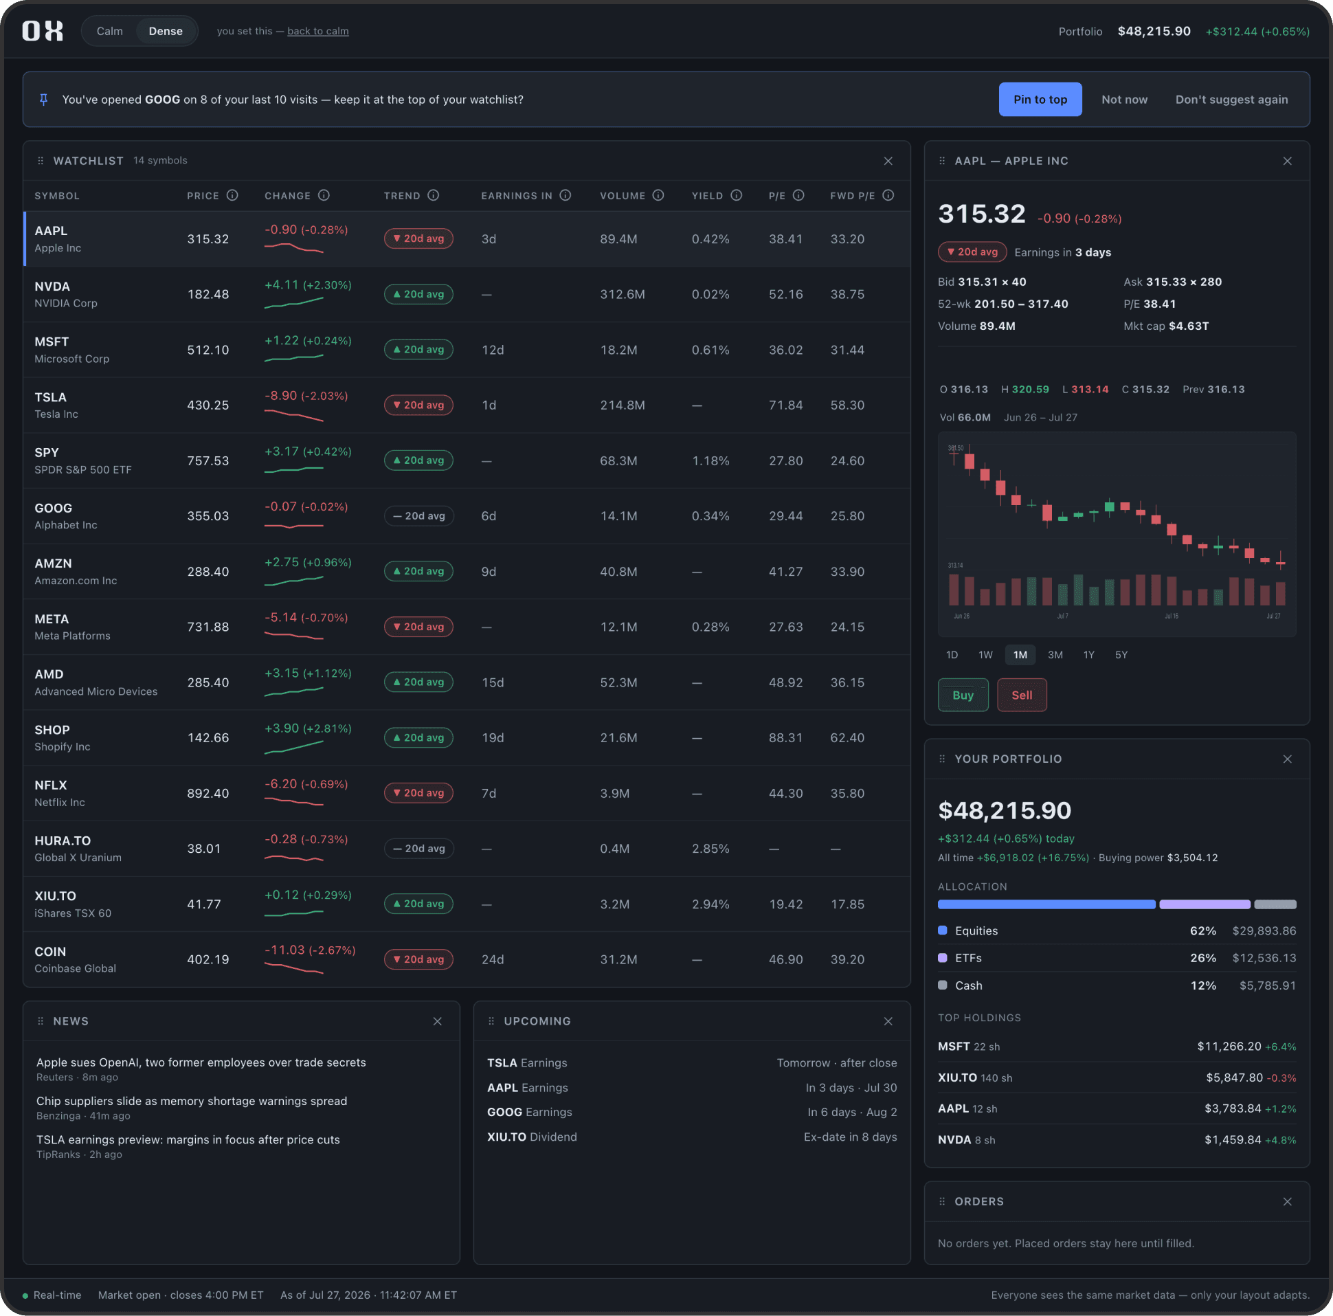
Task: Click MSFT 22 sh top holding
Action: coord(1117,1046)
